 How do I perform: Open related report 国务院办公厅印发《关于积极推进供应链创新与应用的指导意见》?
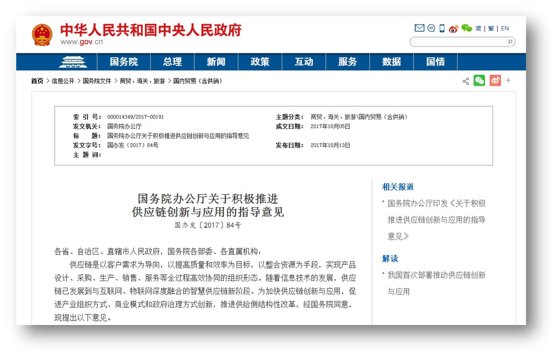[x=437, y=220]
